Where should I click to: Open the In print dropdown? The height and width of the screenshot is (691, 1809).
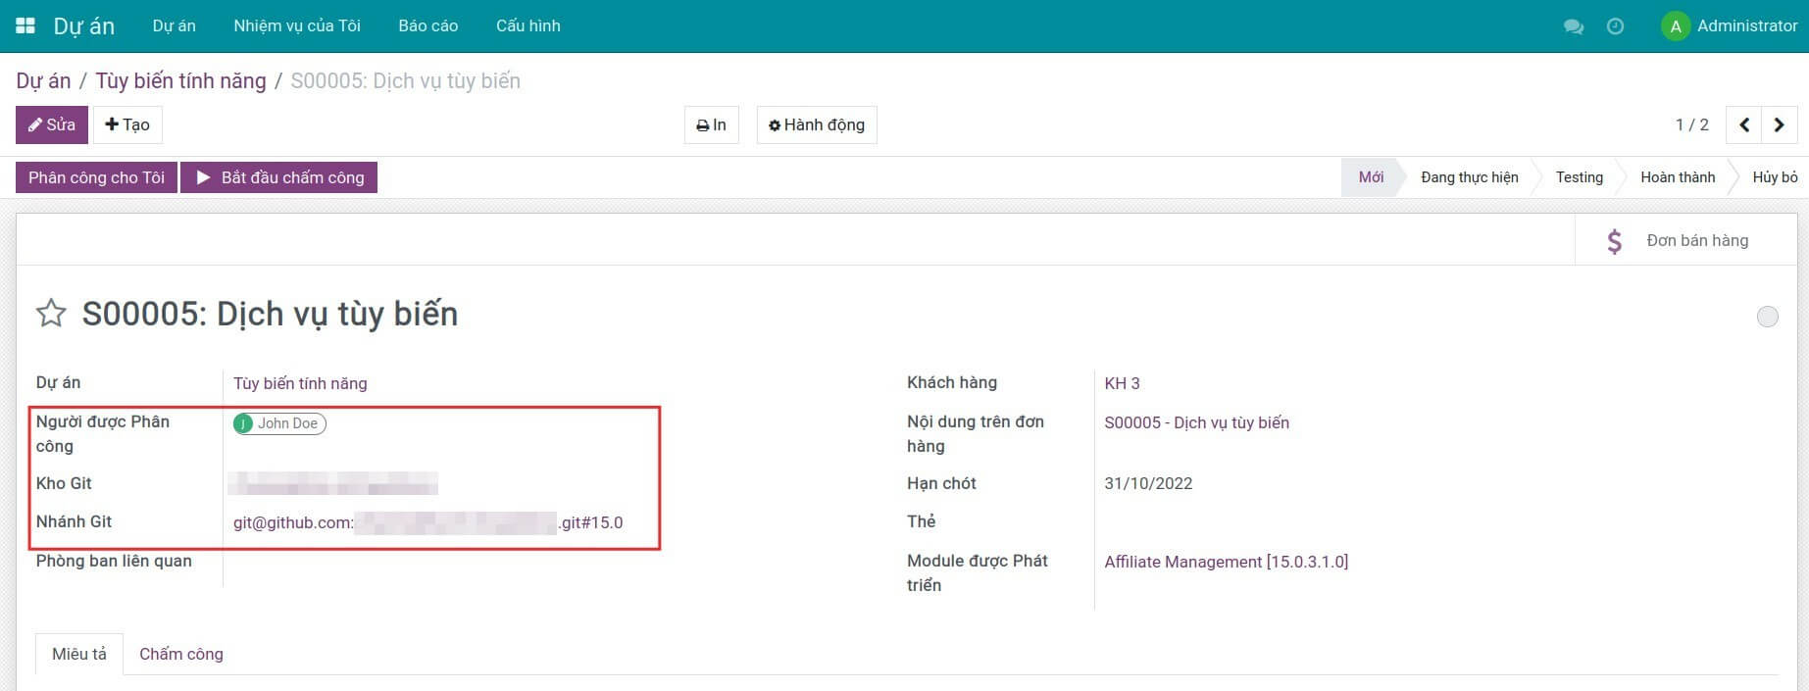711,124
